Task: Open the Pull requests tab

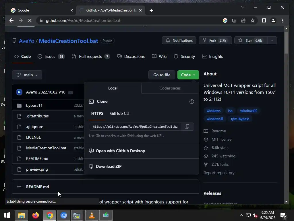Action: [x=91, y=57]
